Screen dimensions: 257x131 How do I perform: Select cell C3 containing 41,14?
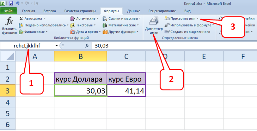126,91
